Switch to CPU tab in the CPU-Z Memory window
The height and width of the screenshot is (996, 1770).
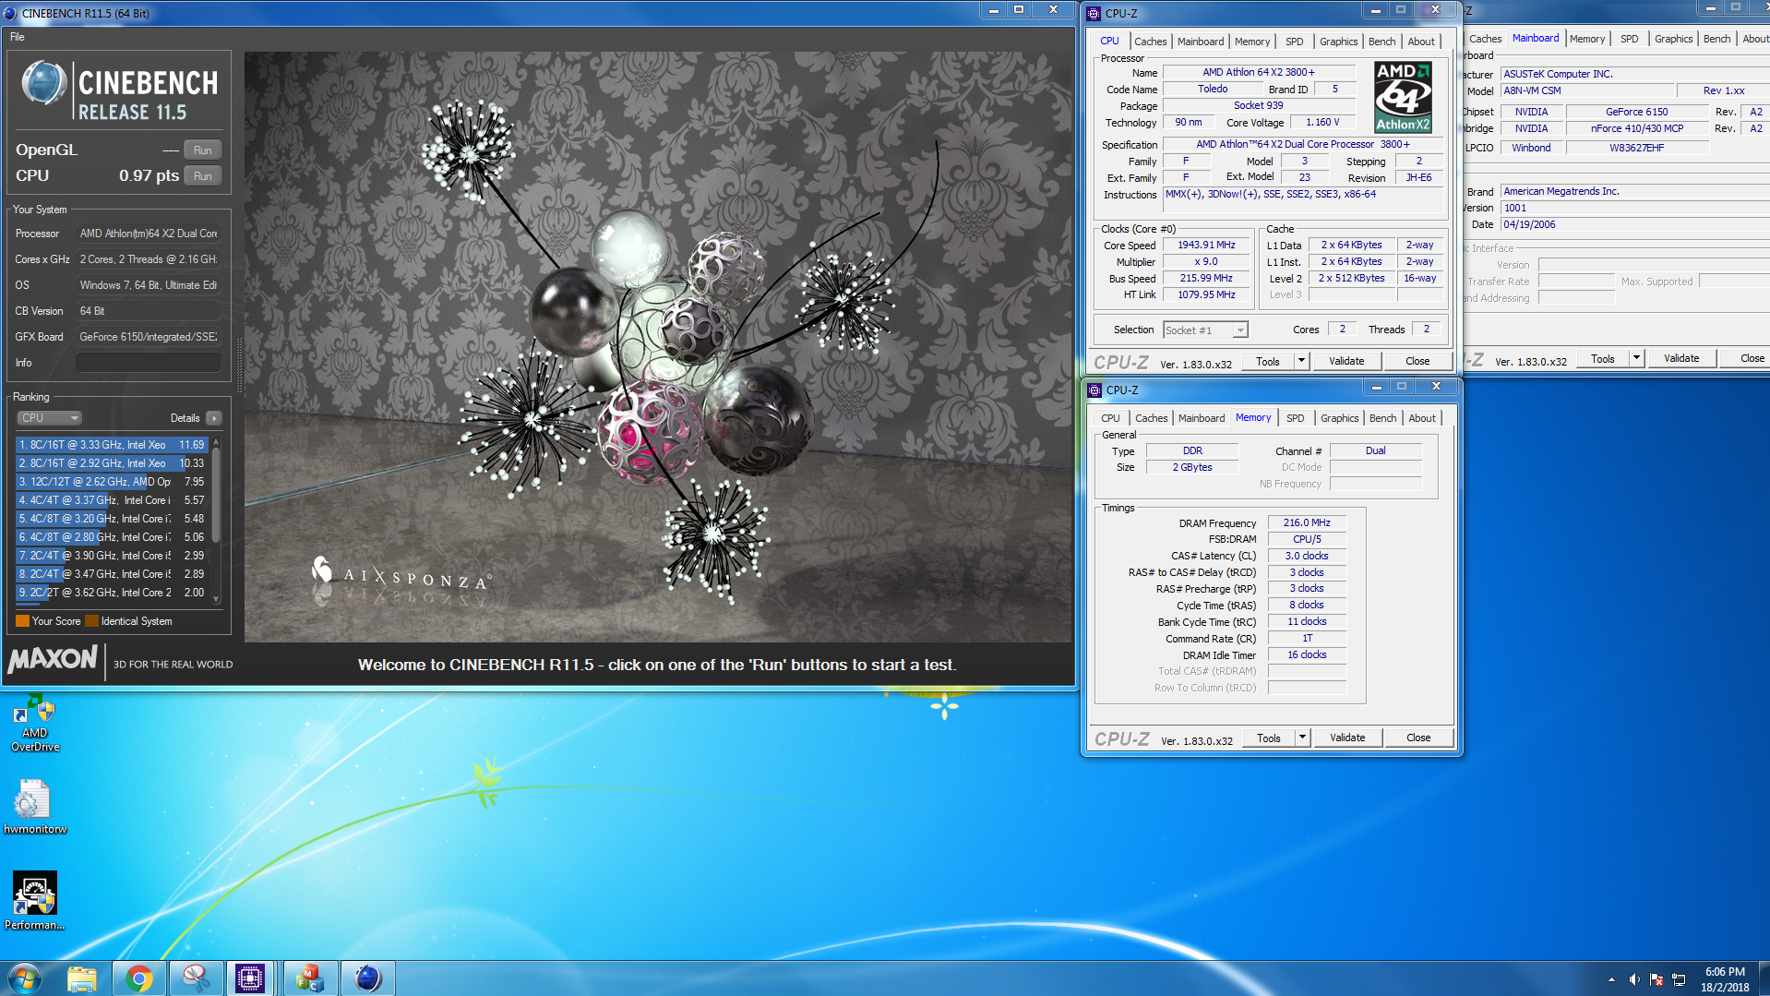click(1110, 418)
